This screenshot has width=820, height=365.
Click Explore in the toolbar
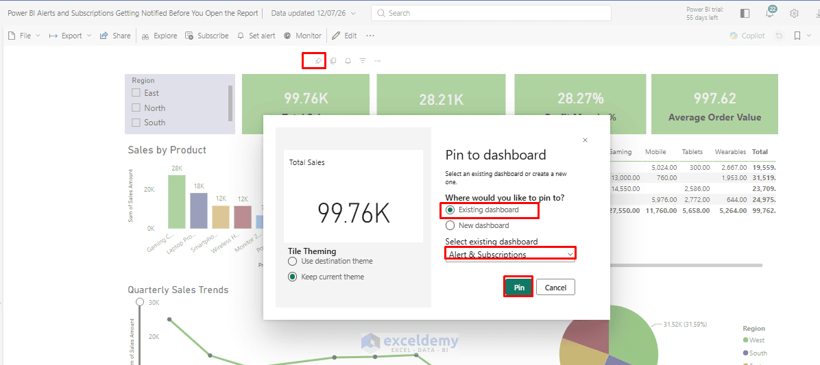[160, 36]
